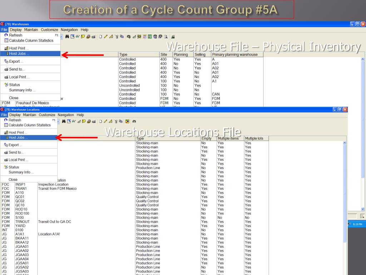Open Navigation menu in Warehouse Locations window
The image size is (366, 275).
(66, 115)
